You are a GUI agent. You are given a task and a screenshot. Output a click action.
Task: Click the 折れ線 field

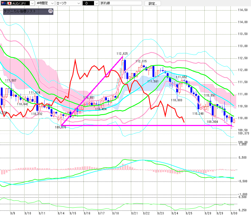coord(121,3)
